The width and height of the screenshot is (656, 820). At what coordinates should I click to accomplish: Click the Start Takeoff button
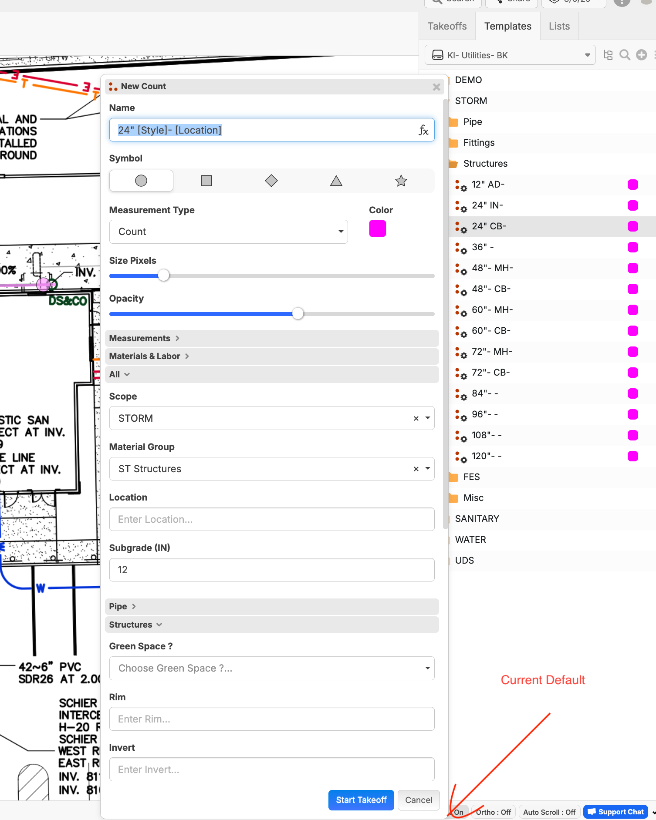point(361,800)
